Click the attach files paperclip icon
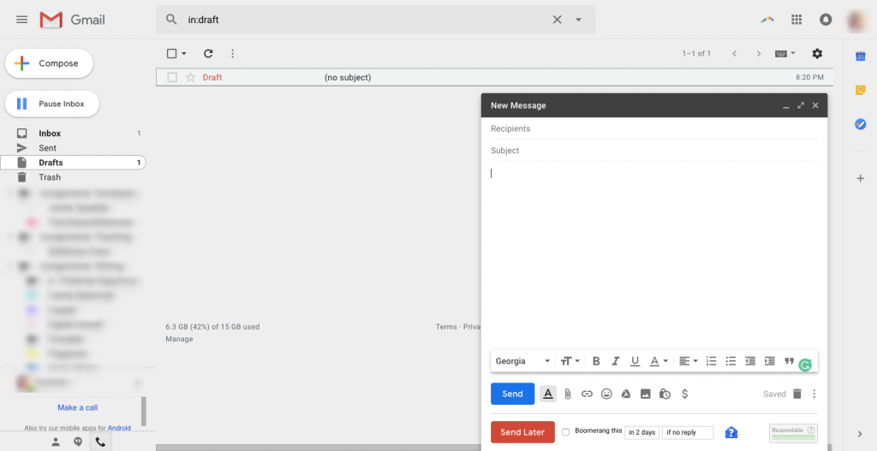Viewport: 877px width, 451px height. click(x=567, y=394)
